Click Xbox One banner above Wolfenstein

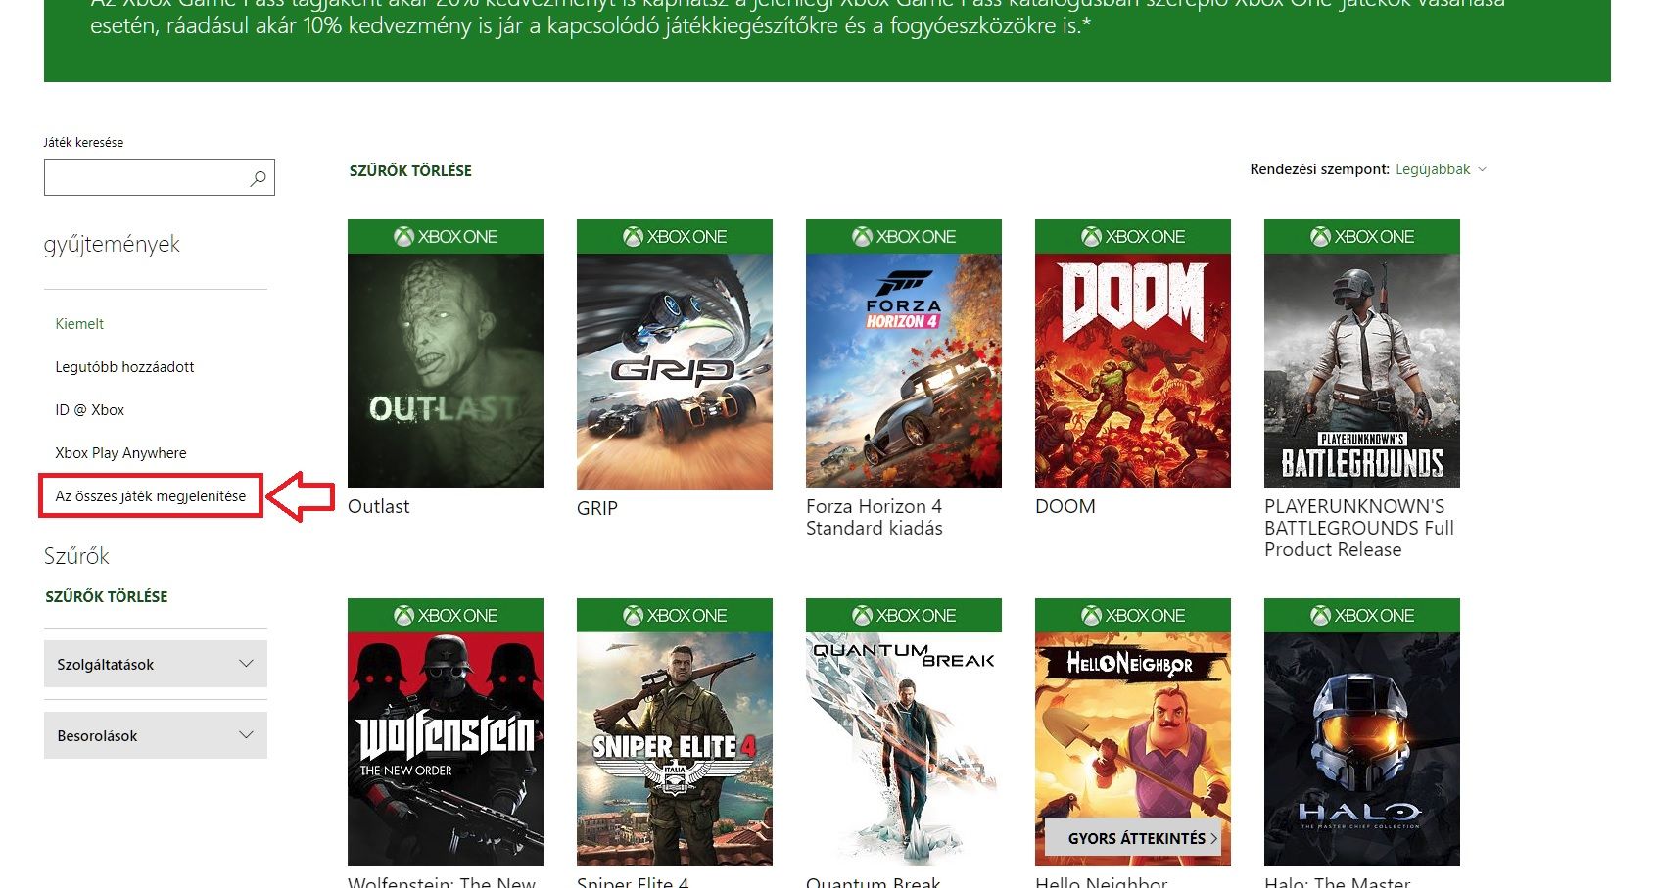[x=446, y=616]
